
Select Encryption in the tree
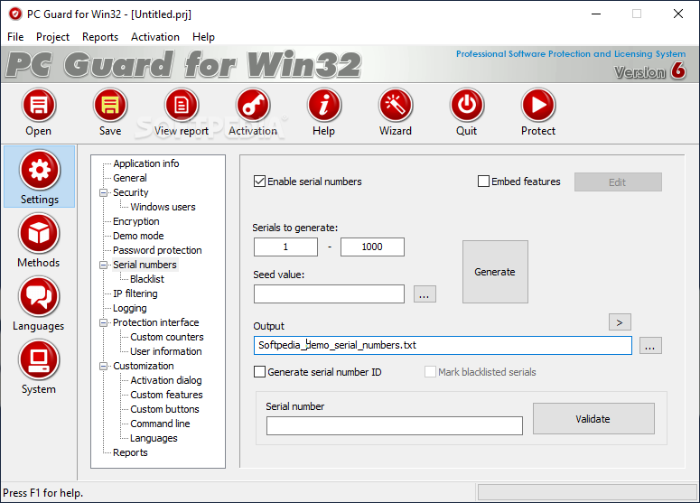click(136, 221)
